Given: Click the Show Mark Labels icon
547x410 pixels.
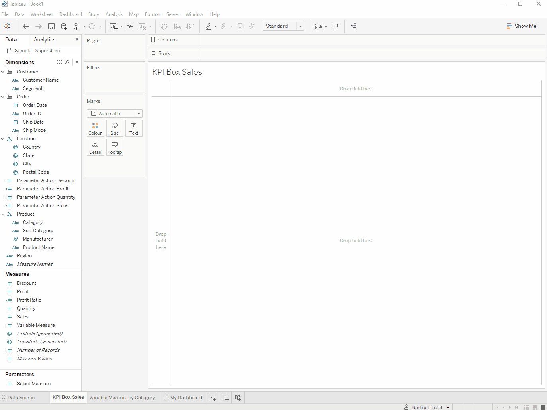Looking at the screenshot, I should pos(240,26).
